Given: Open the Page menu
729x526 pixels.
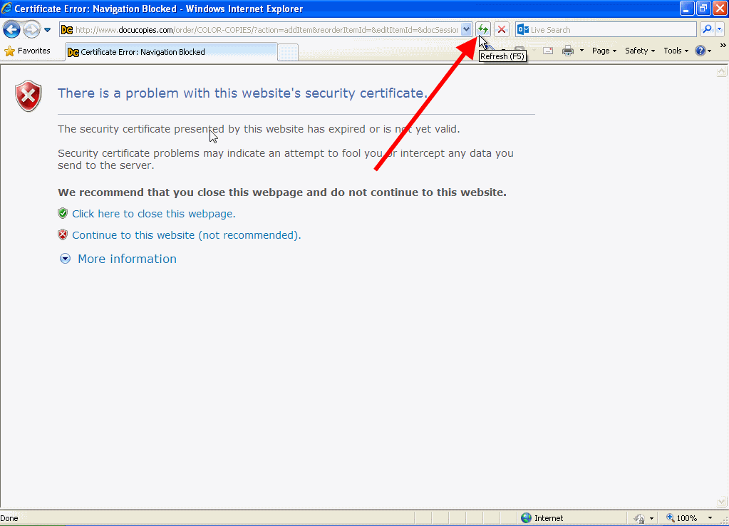Looking at the screenshot, I should click(x=604, y=51).
